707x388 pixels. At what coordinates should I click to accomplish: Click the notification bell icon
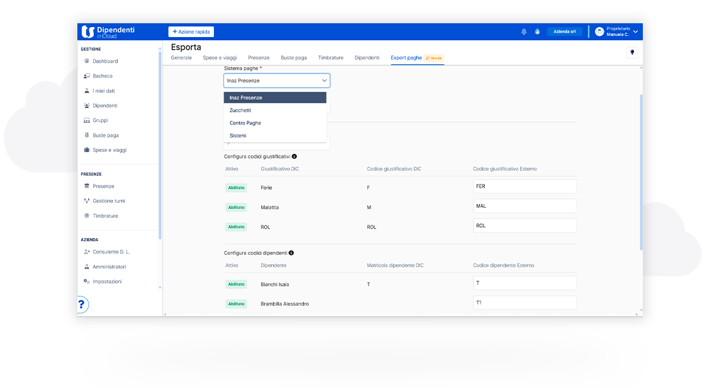point(524,31)
